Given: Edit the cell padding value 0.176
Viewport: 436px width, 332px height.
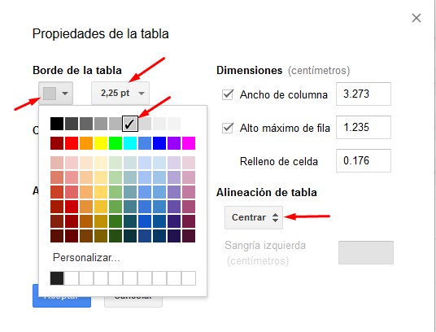Looking at the screenshot, I should 364,161.
